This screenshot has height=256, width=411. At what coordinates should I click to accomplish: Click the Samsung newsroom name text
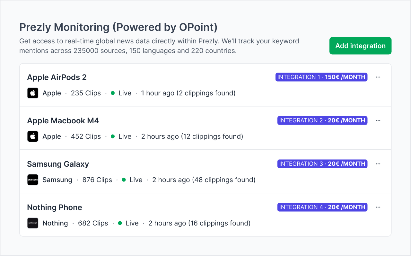57,180
